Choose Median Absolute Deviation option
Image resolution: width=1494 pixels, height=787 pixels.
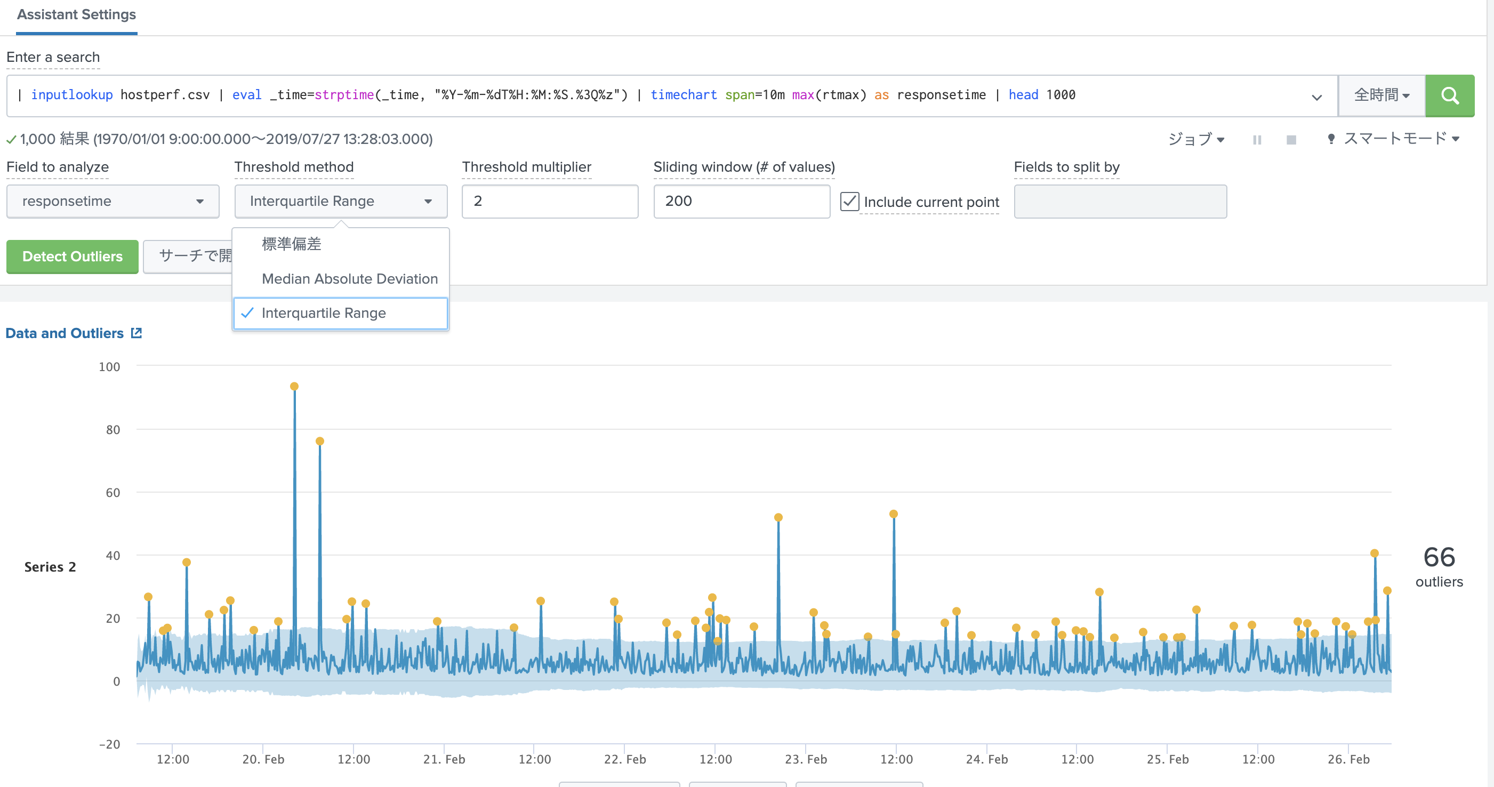tap(349, 279)
